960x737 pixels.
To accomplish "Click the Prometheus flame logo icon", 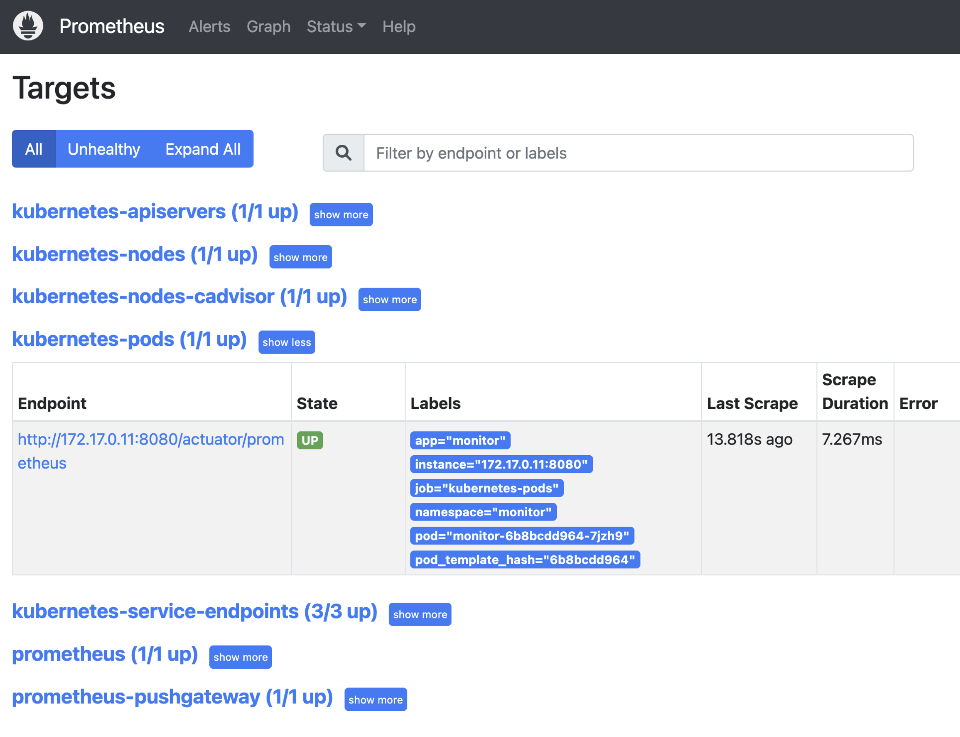I will [x=28, y=26].
